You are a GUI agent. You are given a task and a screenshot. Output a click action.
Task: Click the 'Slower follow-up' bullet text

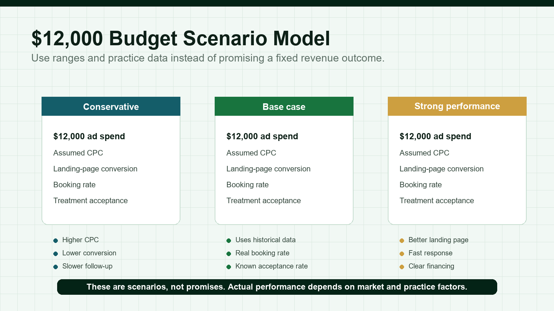[87, 266]
